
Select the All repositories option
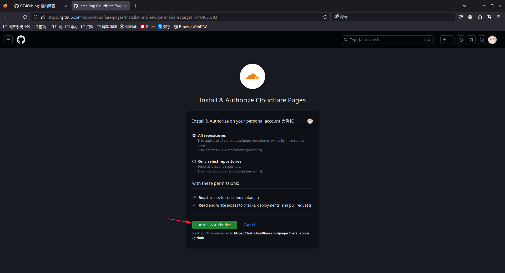click(x=194, y=135)
